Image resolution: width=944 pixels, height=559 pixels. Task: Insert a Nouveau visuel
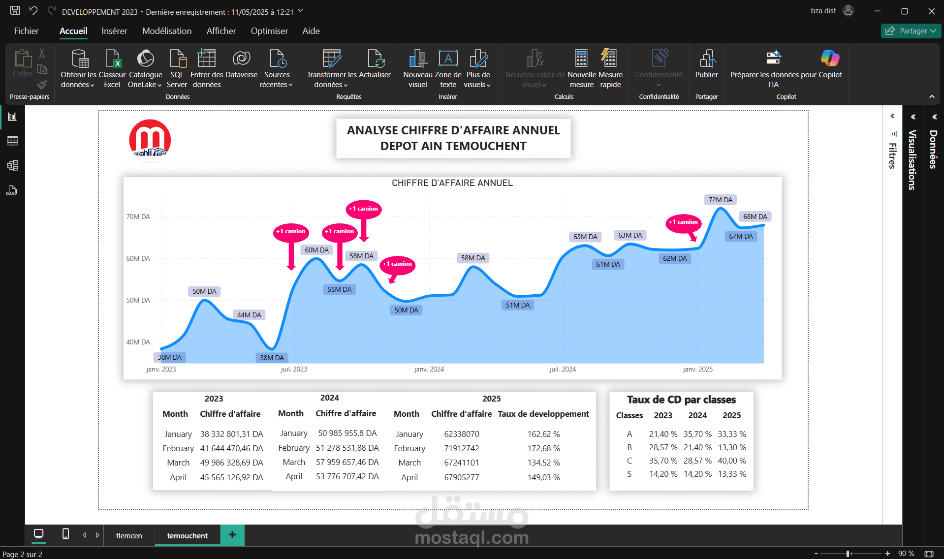418,69
